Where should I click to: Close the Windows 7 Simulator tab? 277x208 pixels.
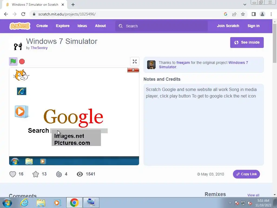coord(63,5)
